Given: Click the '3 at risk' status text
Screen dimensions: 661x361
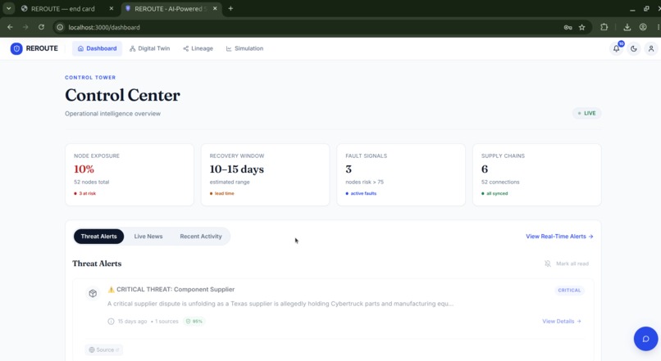Looking at the screenshot, I should pos(87,193).
